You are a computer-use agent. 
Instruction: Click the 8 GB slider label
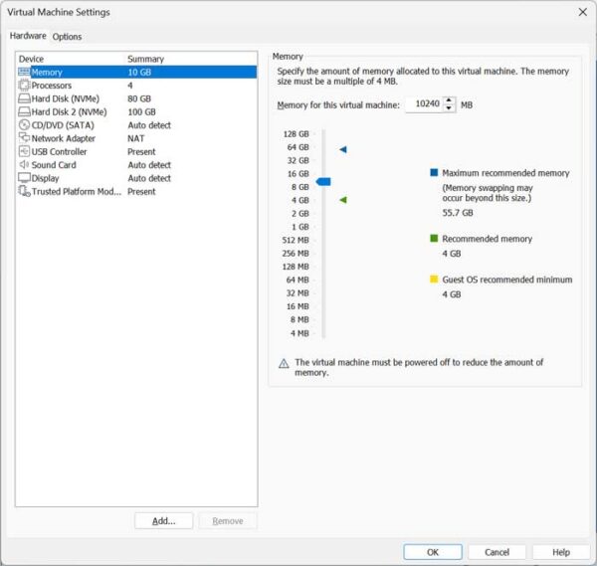point(300,187)
